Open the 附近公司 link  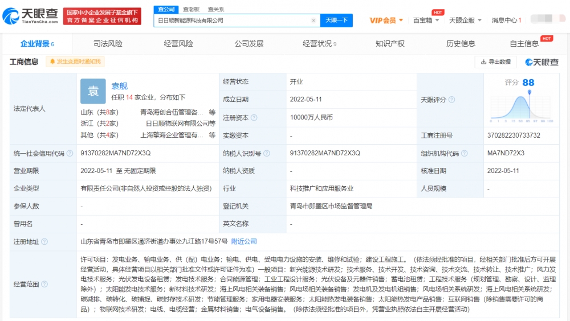coord(244,241)
